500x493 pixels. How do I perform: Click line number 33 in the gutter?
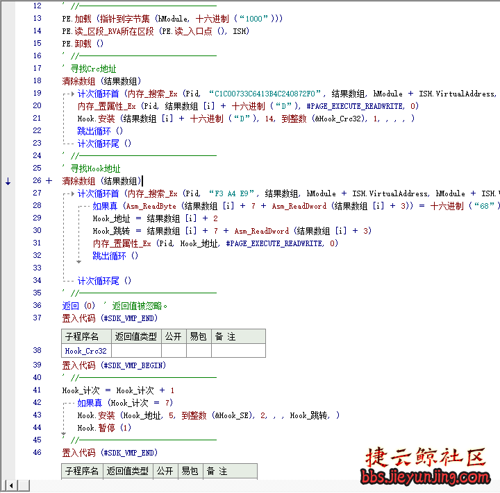[37, 268]
